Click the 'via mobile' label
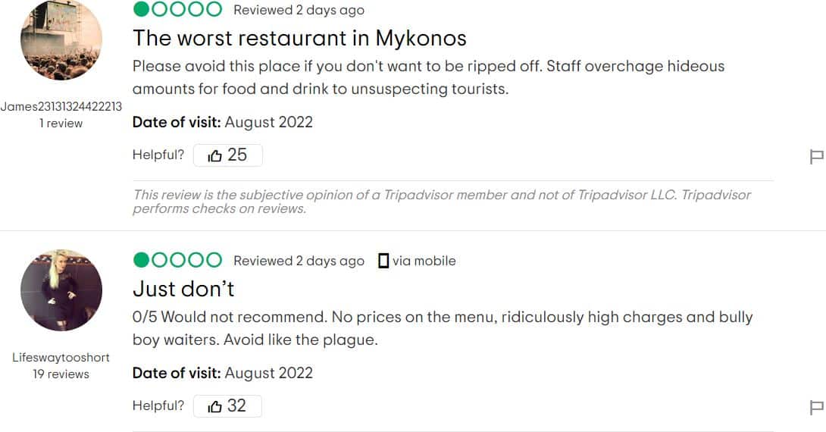This screenshot has height=432, width=826. pyautogui.click(x=424, y=261)
